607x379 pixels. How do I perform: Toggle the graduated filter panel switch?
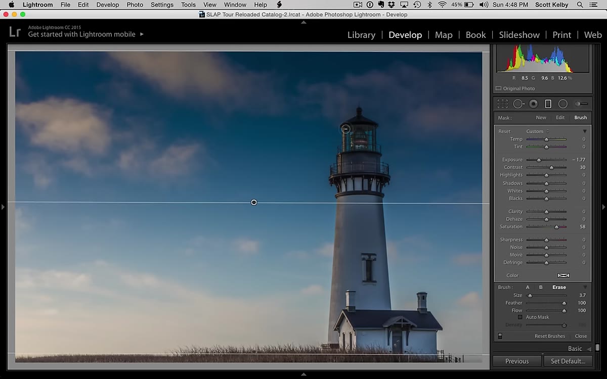500,336
